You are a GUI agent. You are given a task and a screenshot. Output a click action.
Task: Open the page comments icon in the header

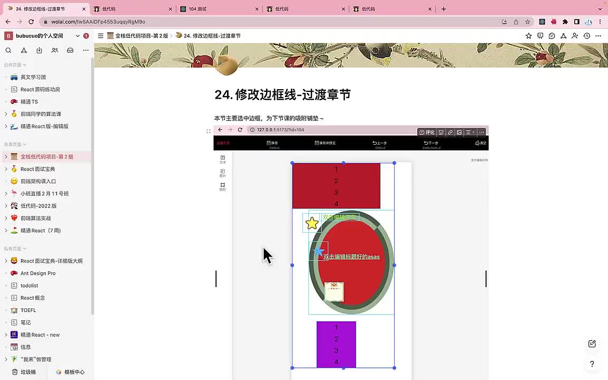tap(552, 36)
